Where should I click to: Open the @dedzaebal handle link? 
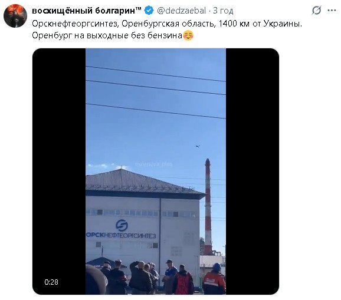point(181,11)
